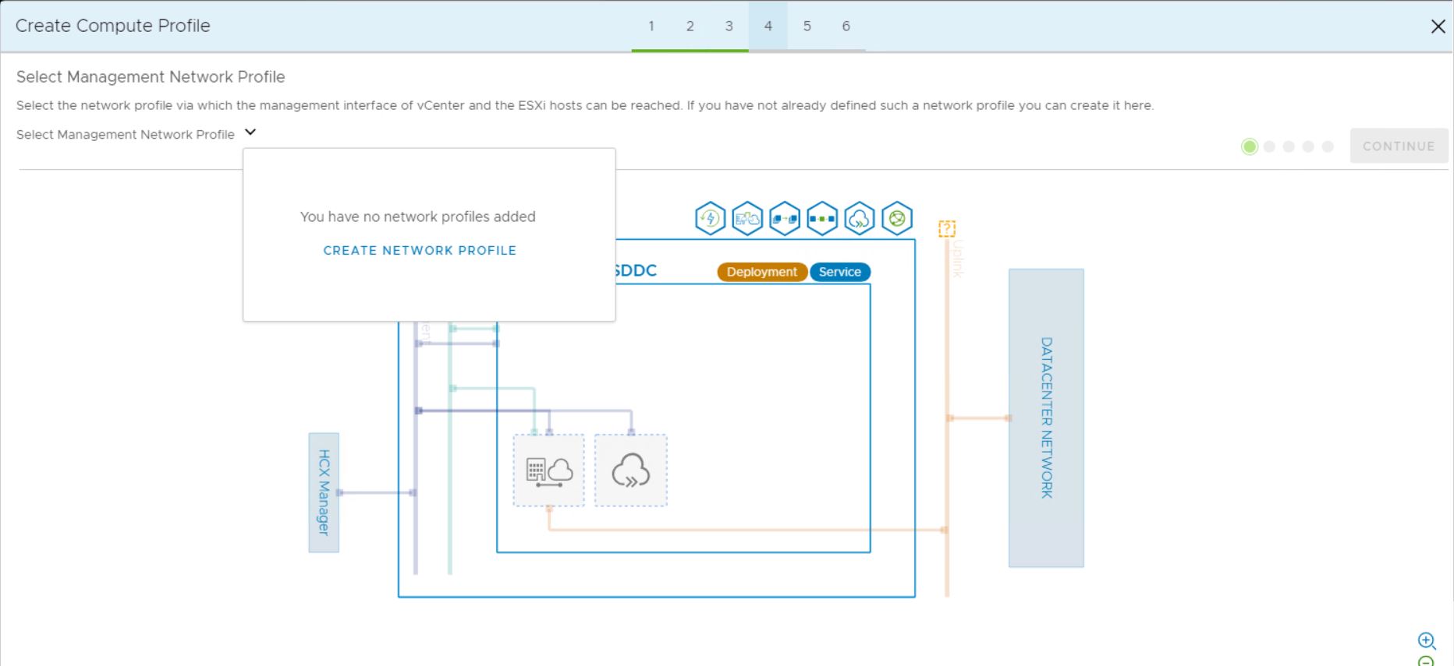Click the lightning bolt hexagon service icon
The height and width of the screenshot is (666, 1454).
[710, 219]
